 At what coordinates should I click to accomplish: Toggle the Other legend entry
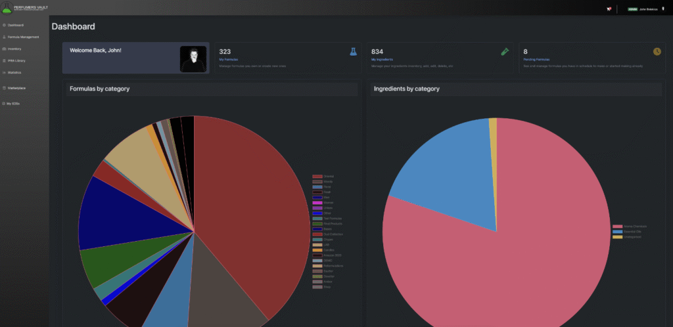[x=321, y=213]
